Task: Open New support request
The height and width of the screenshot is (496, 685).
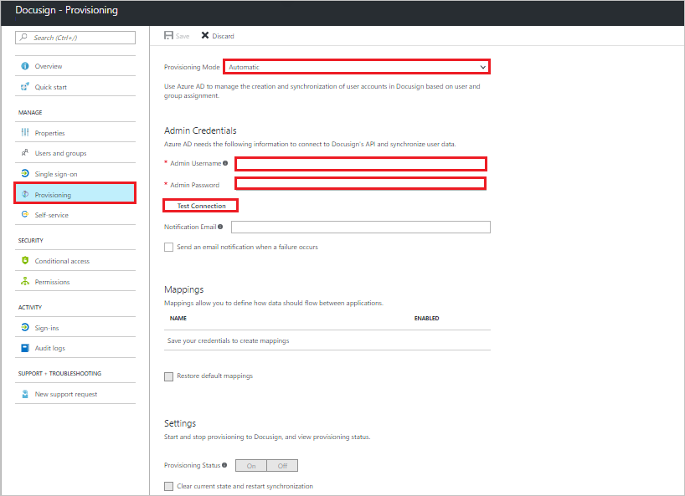Action: (27, 394)
